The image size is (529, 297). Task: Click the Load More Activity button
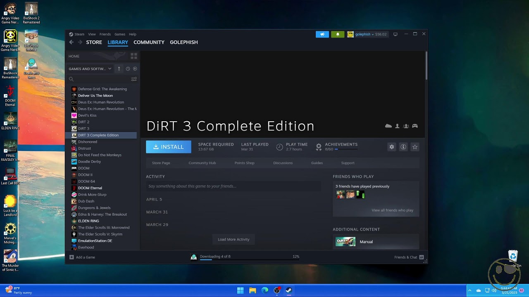click(x=234, y=239)
